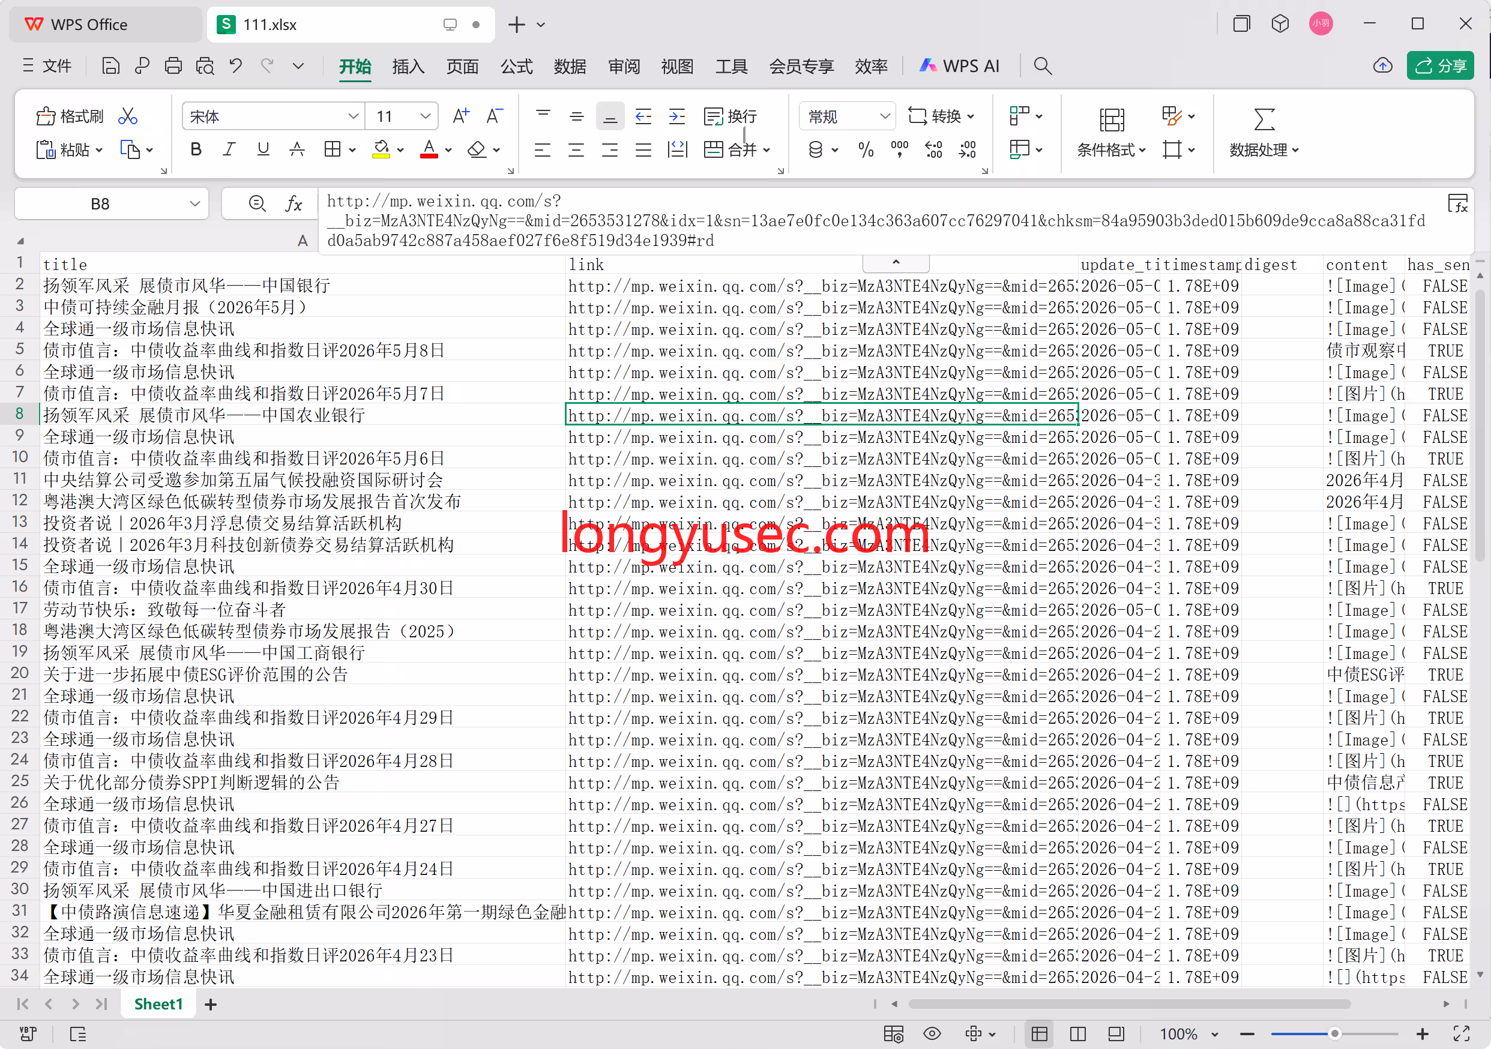Expand the Merge (合并) dropdown arrow
This screenshot has height=1049, width=1491.
(x=767, y=150)
